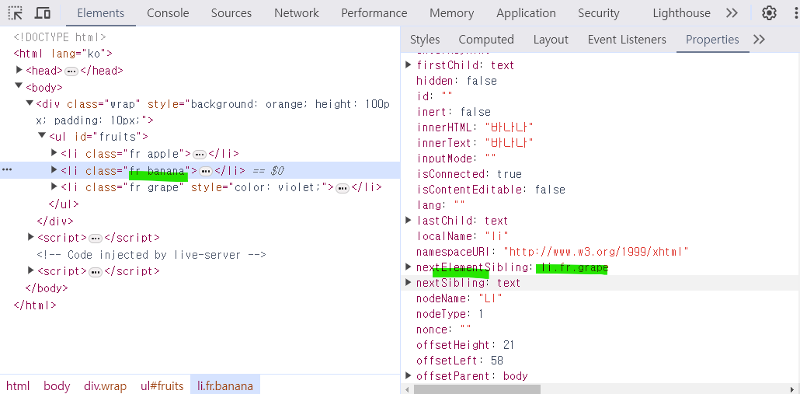Open the Security tab
The width and height of the screenshot is (800, 394).
[599, 12]
